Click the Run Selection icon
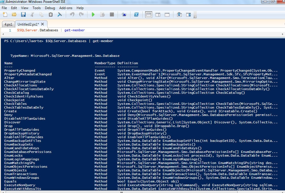285x193 pixels. [x=102, y=14]
